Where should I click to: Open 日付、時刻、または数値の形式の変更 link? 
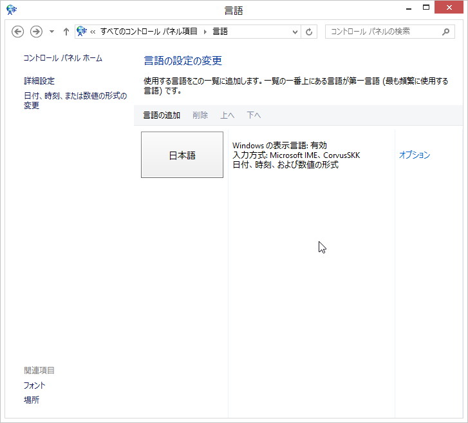[75, 101]
